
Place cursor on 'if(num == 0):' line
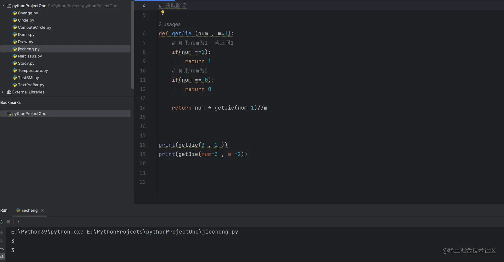193,80
